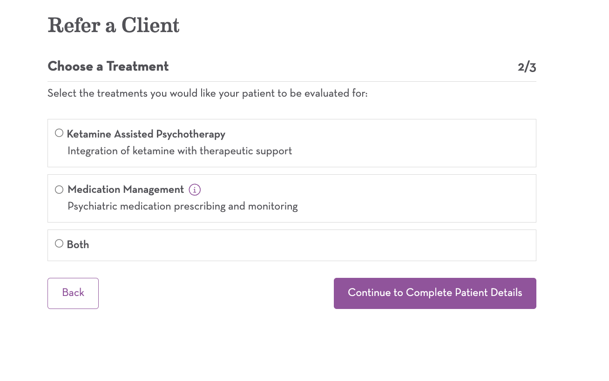
Task: Click the Ketamine Assisted Psychotherapy label text
Action: 146,134
